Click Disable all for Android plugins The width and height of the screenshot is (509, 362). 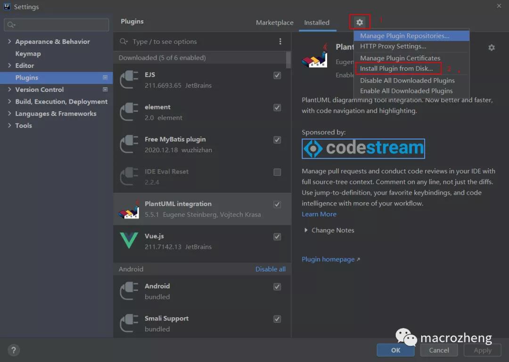271,269
